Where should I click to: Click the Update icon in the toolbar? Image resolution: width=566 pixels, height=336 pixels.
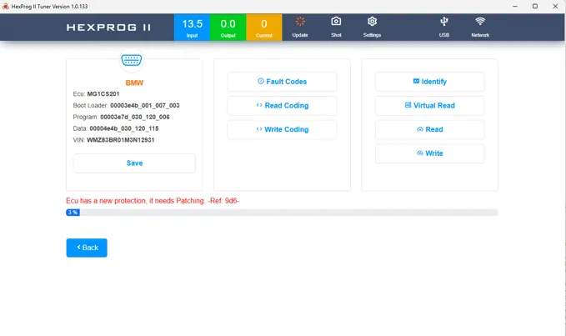300,22
